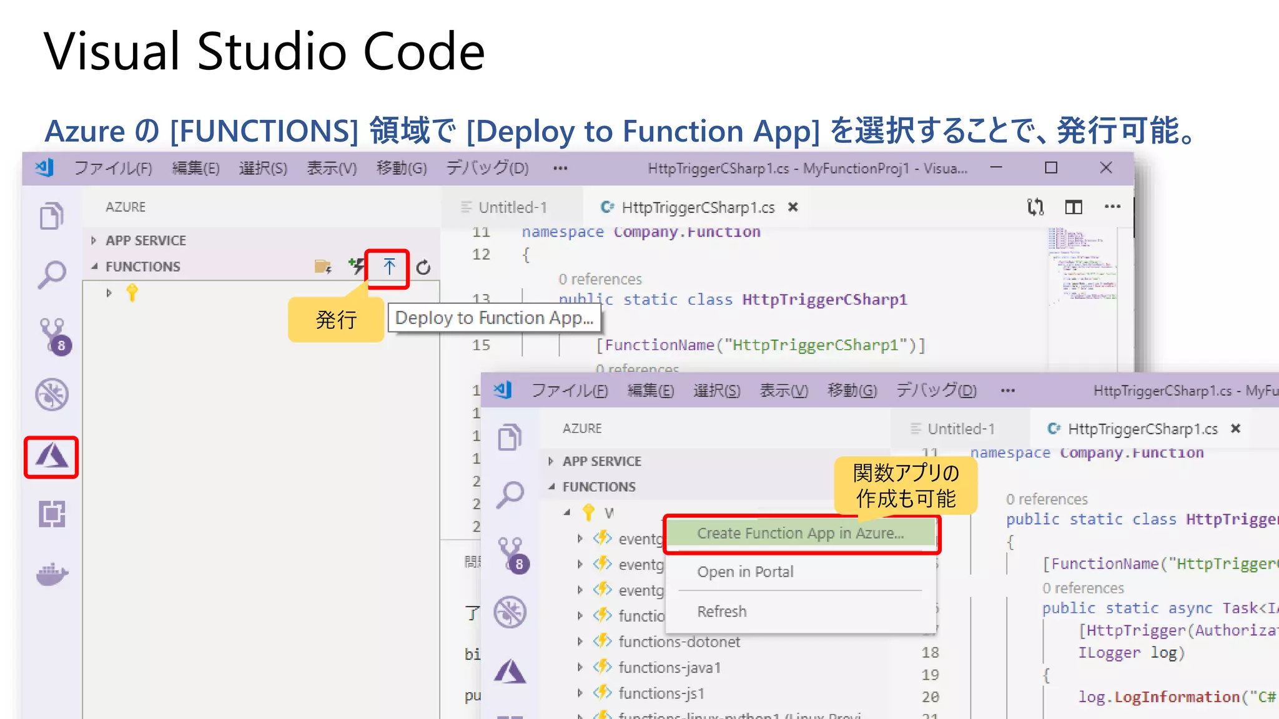Click Deploy to Function App arrow icon
The image size is (1279, 719).
pos(389,267)
